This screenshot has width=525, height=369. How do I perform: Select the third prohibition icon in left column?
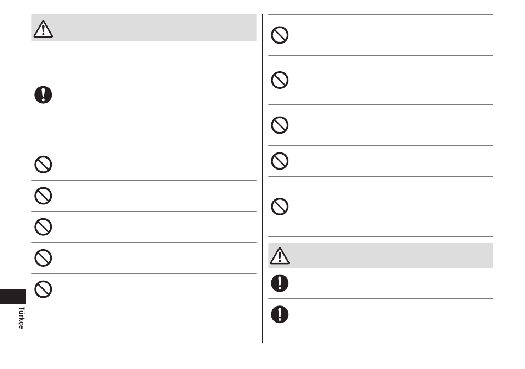[43, 227]
